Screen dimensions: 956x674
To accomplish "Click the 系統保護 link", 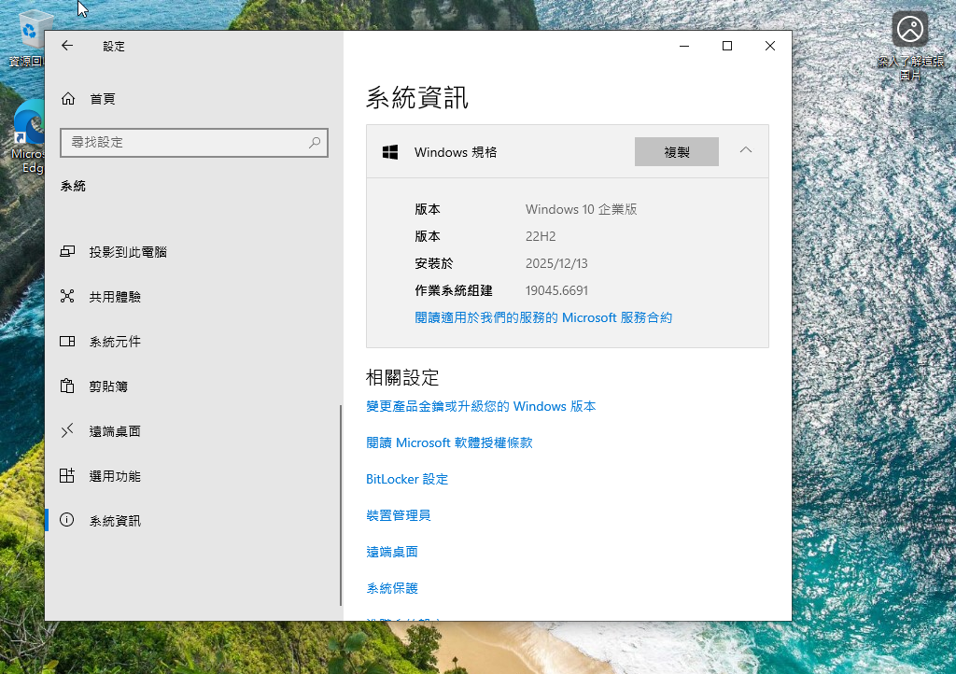I will (x=392, y=588).
